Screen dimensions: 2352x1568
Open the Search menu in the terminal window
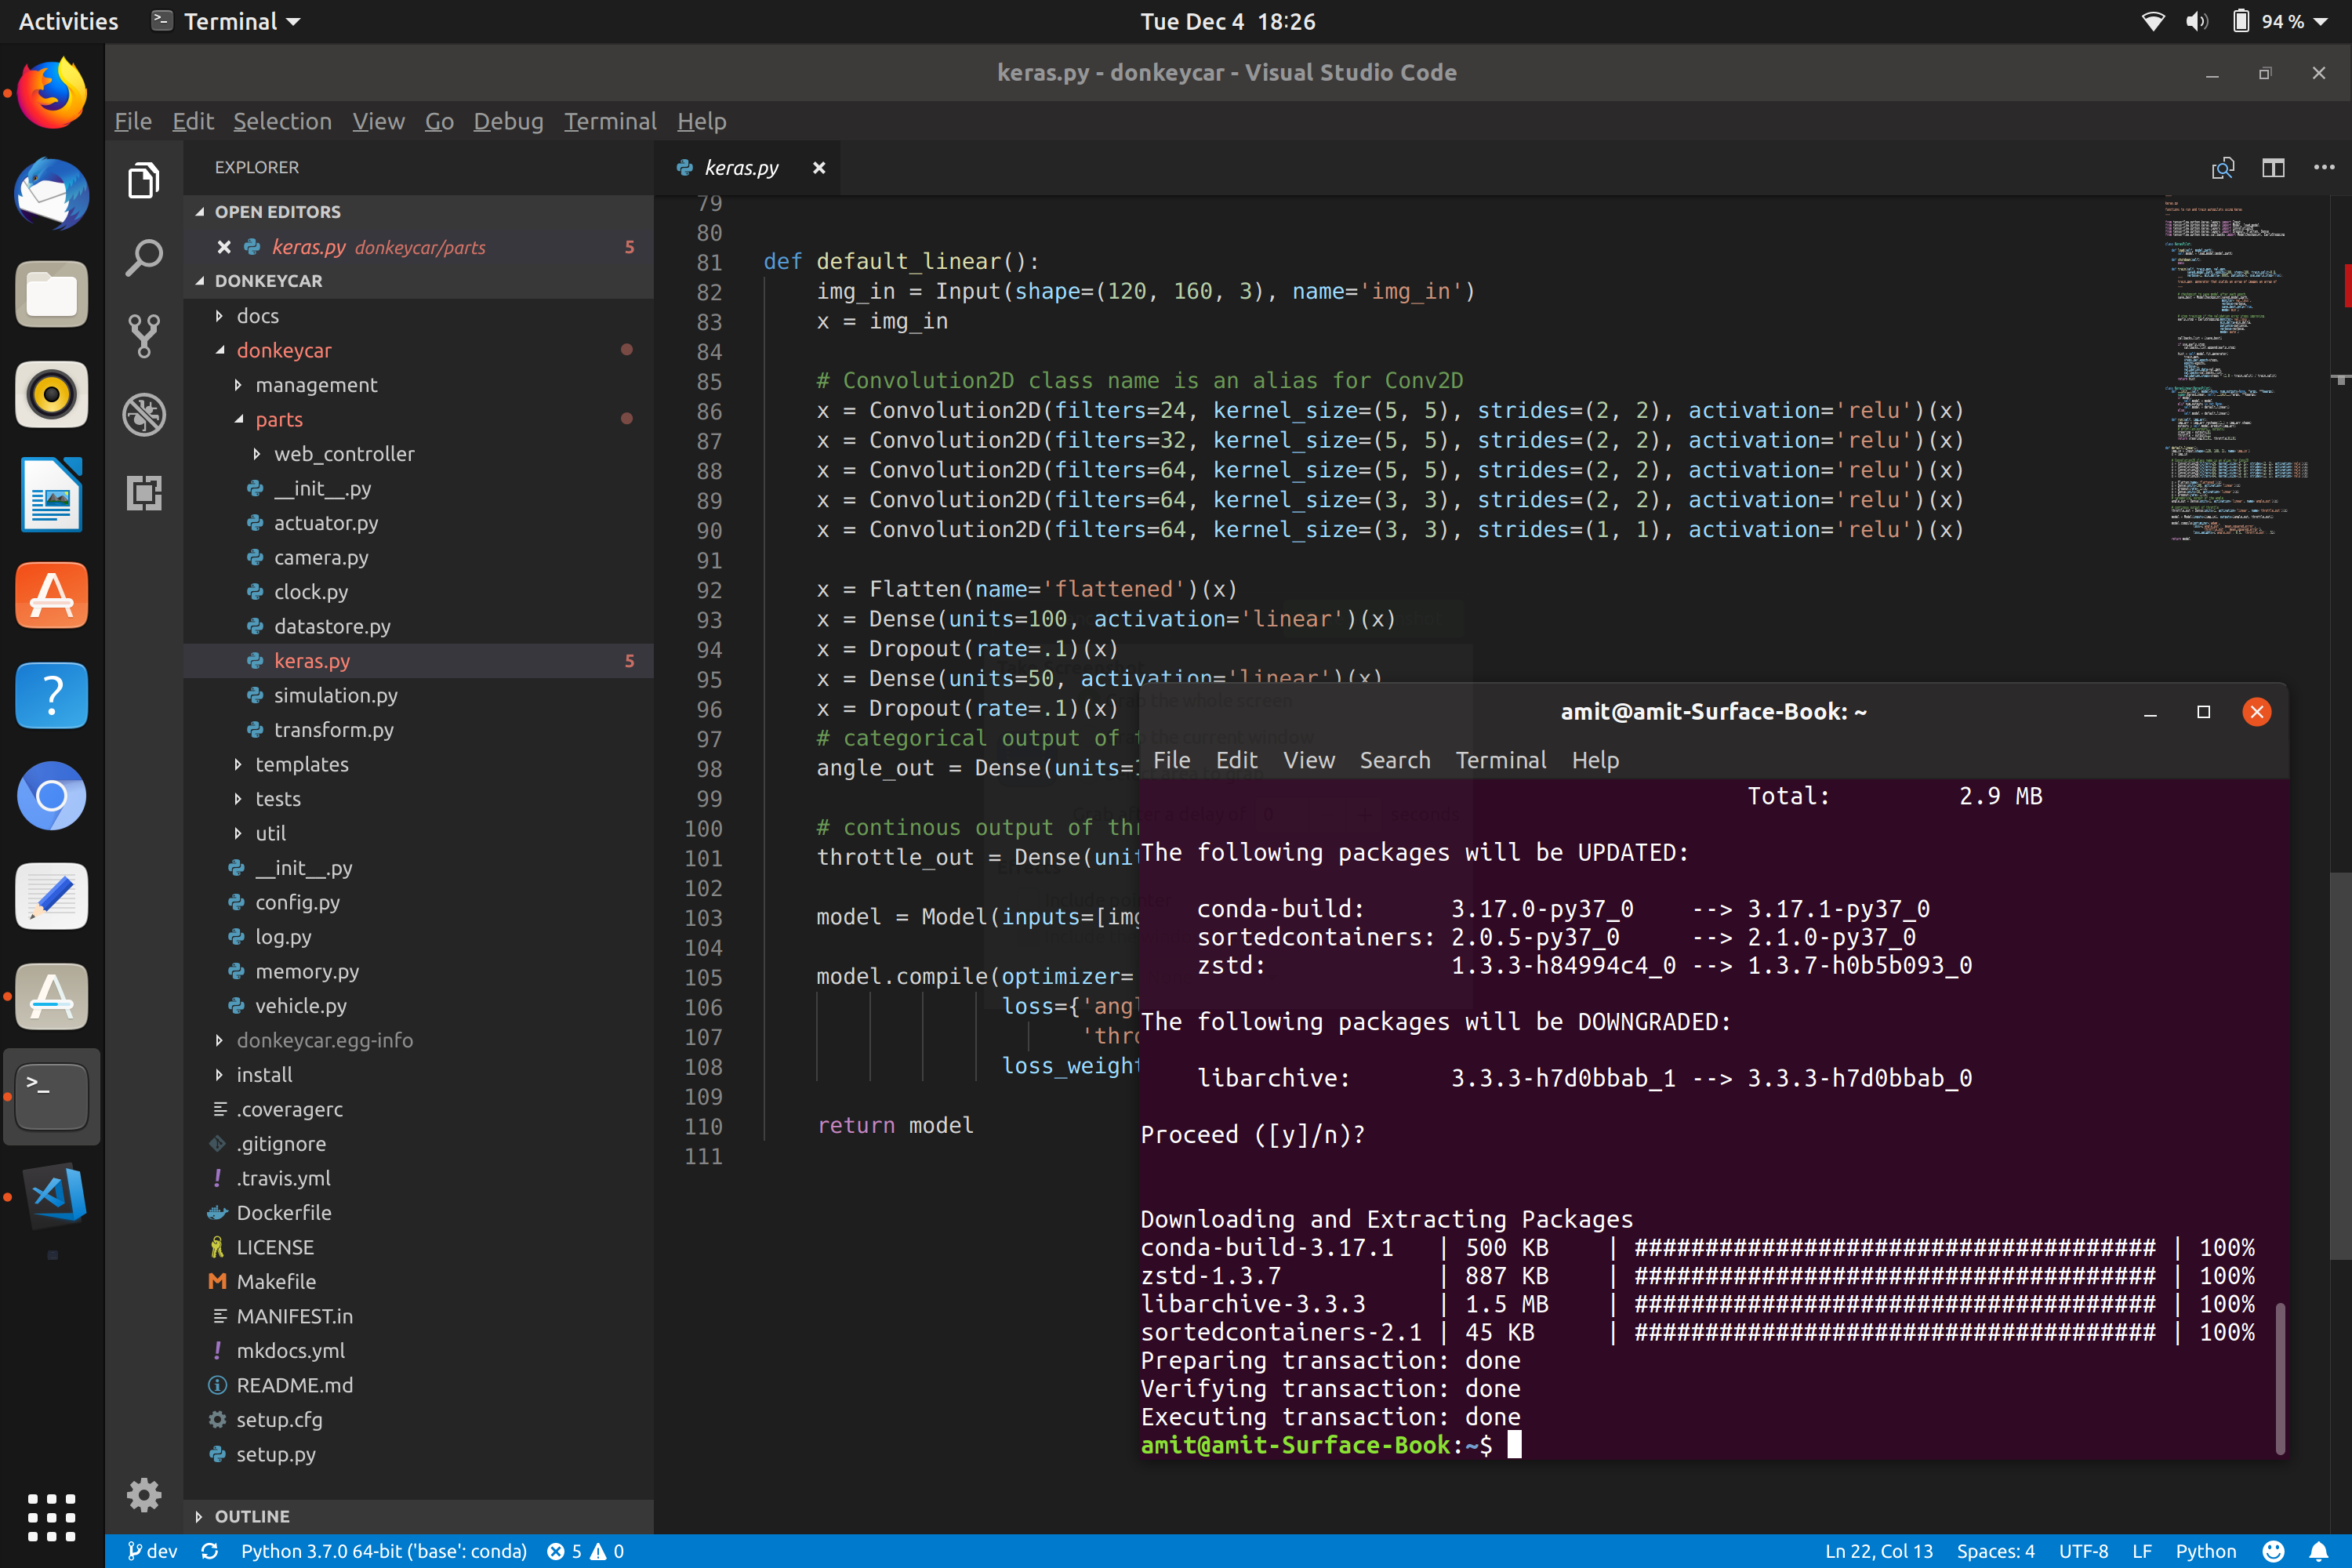[1395, 760]
